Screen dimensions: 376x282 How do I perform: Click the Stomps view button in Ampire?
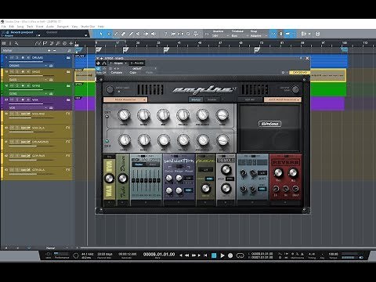click(x=196, y=99)
